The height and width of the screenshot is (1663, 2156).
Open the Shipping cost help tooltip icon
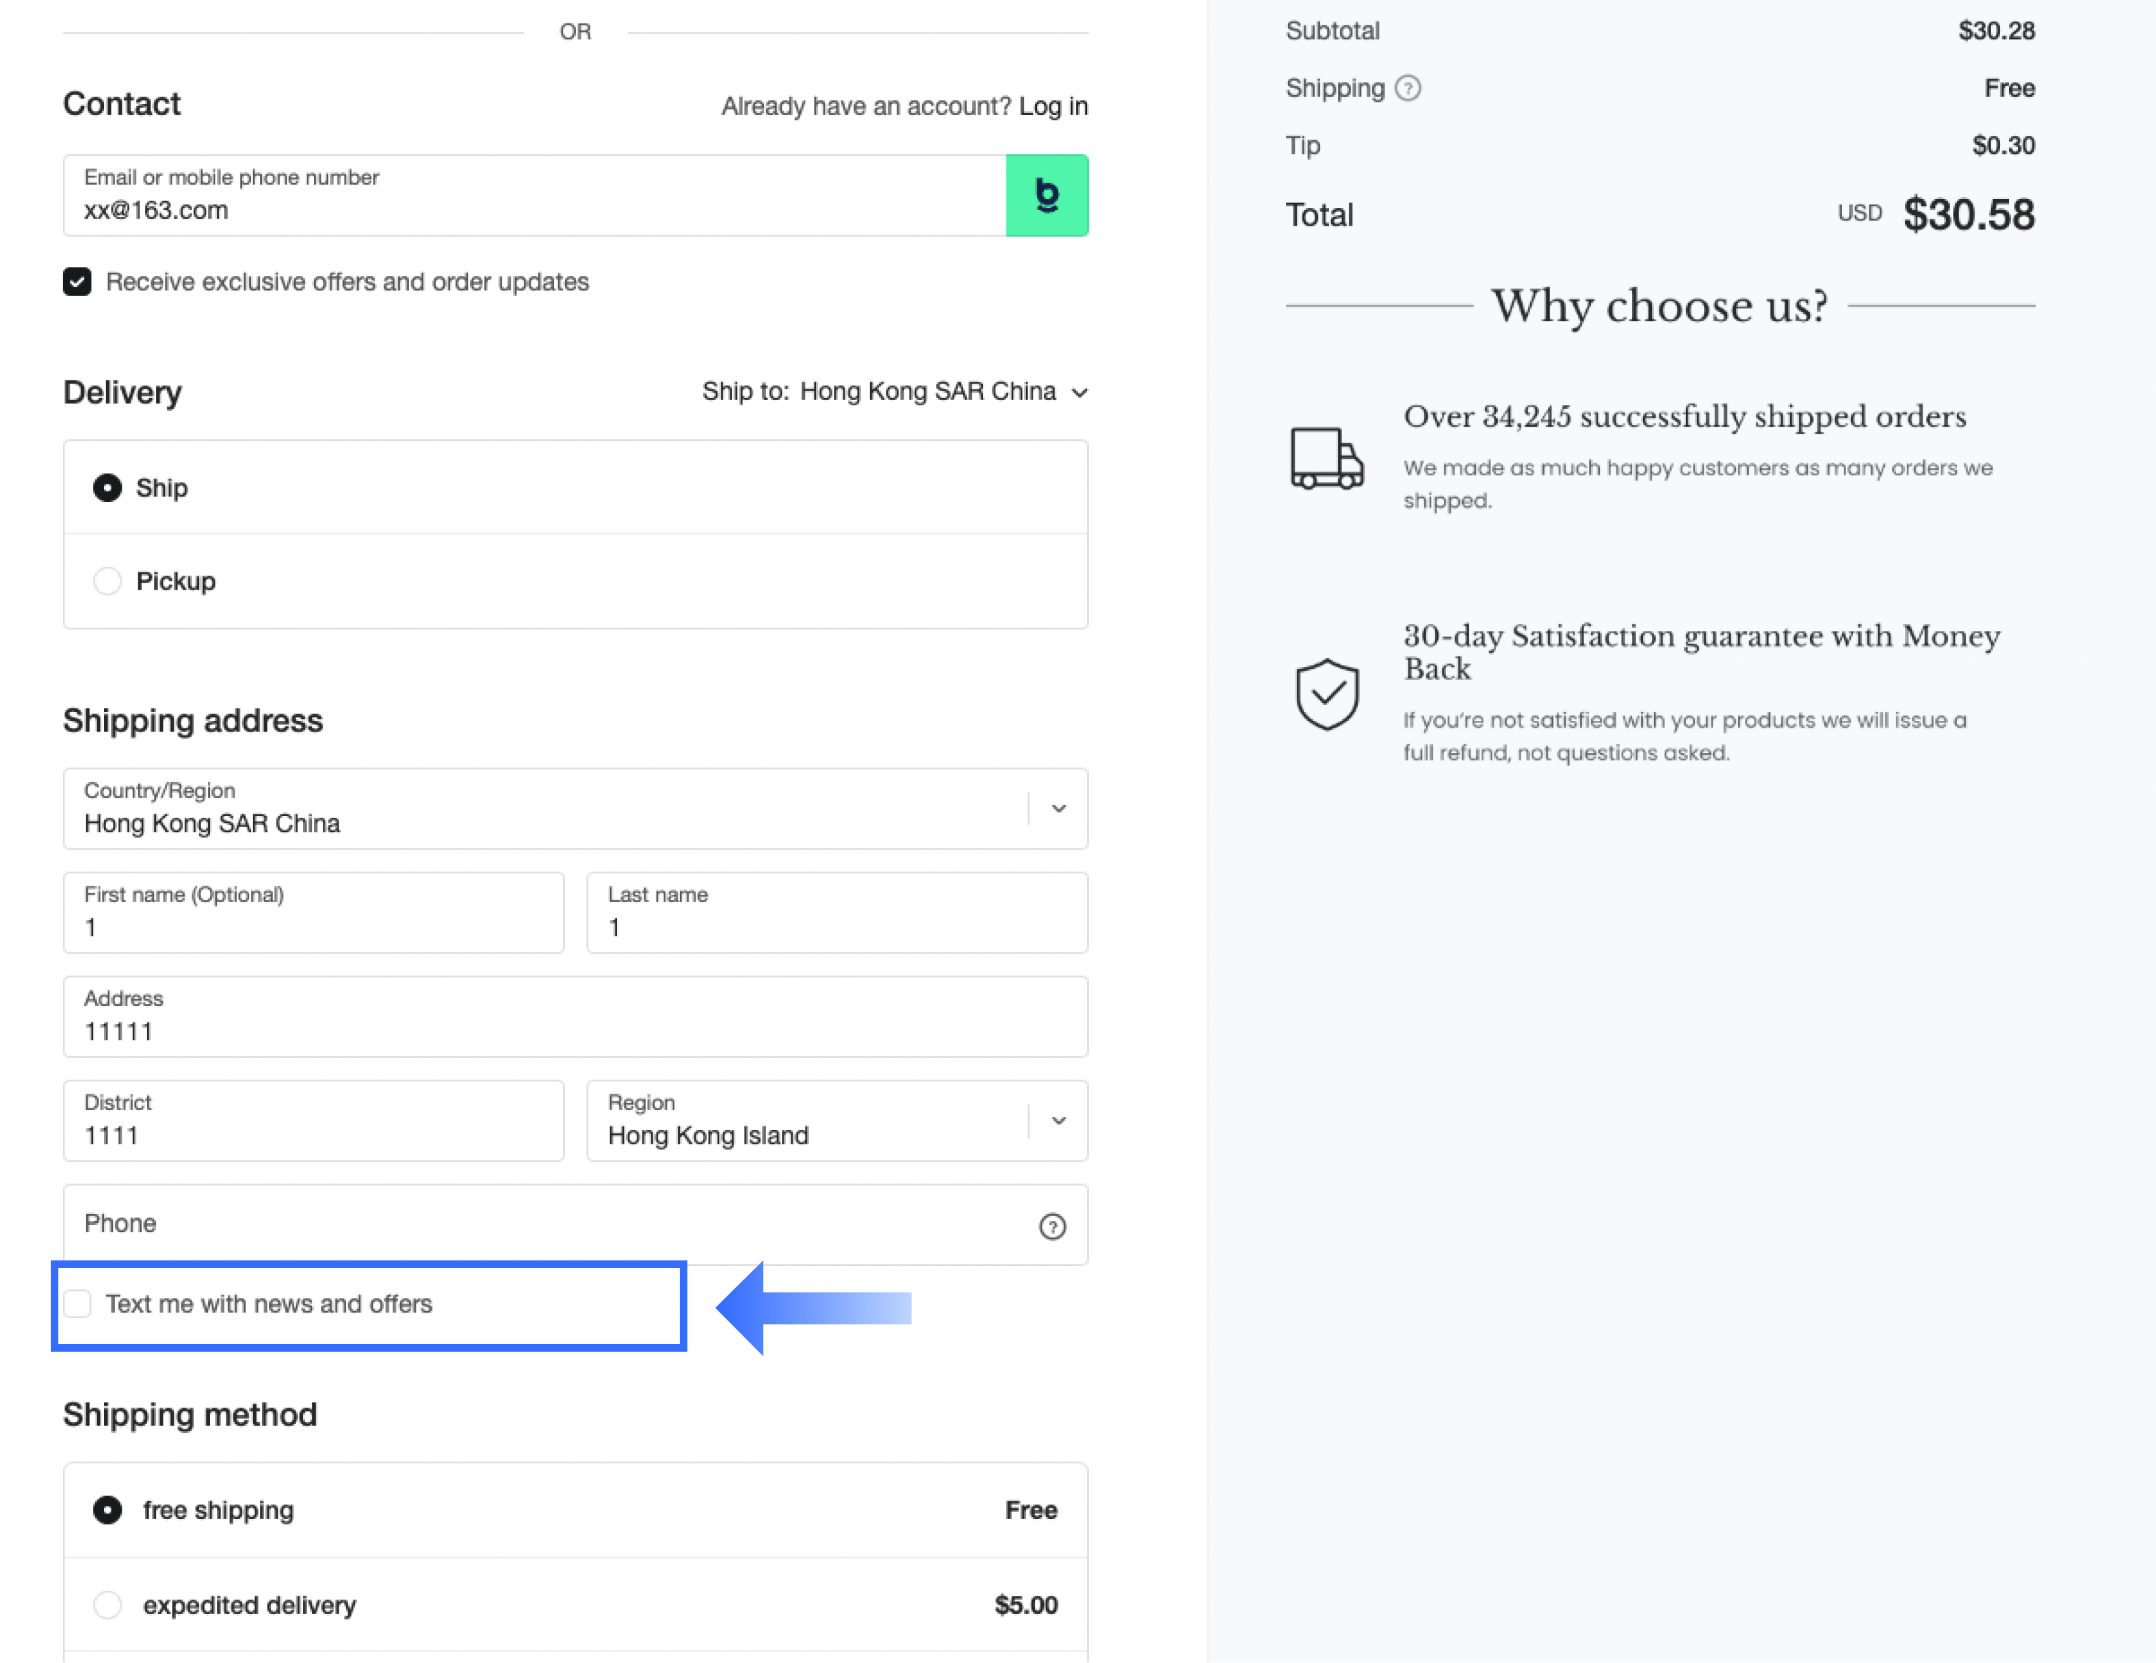1408,89
